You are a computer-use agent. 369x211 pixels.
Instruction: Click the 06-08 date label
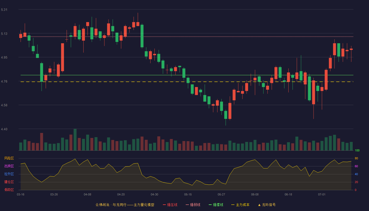[x=255, y=194]
